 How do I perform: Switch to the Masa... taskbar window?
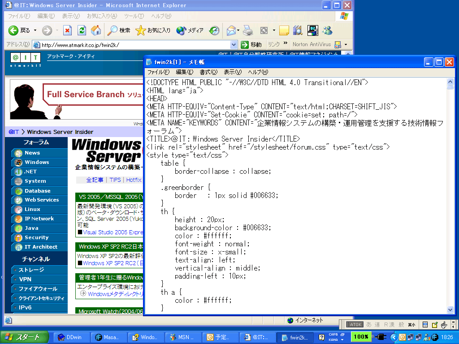point(108,337)
